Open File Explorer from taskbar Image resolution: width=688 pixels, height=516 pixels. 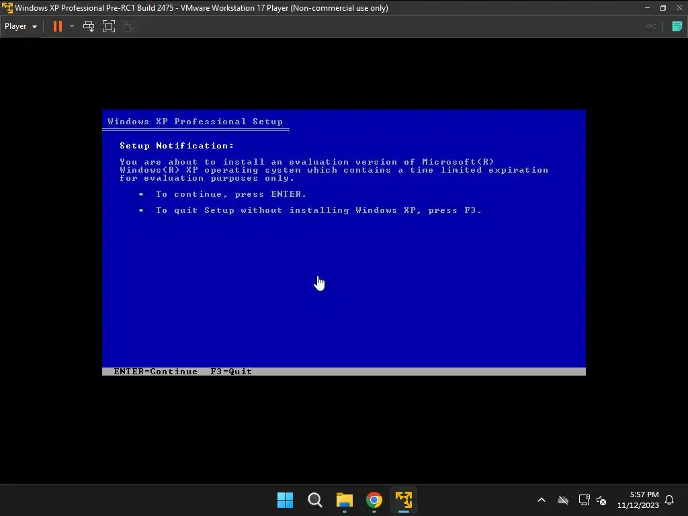point(345,500)
